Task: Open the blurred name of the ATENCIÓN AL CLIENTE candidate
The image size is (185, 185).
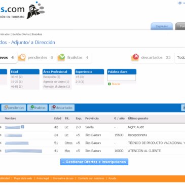Action: [23, 151]
